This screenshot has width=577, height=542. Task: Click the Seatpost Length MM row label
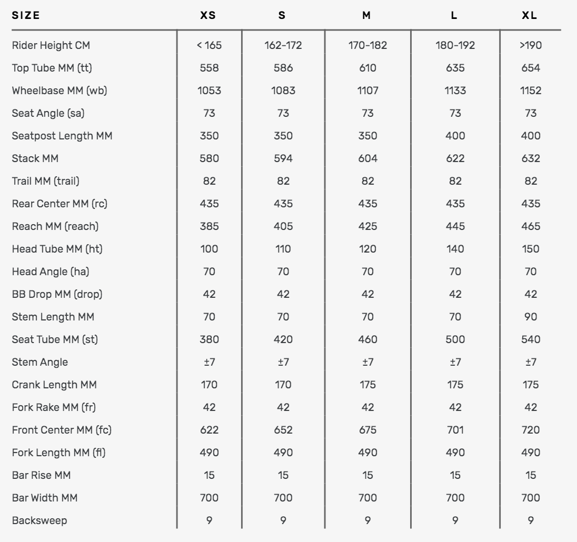tap(62, 136)
